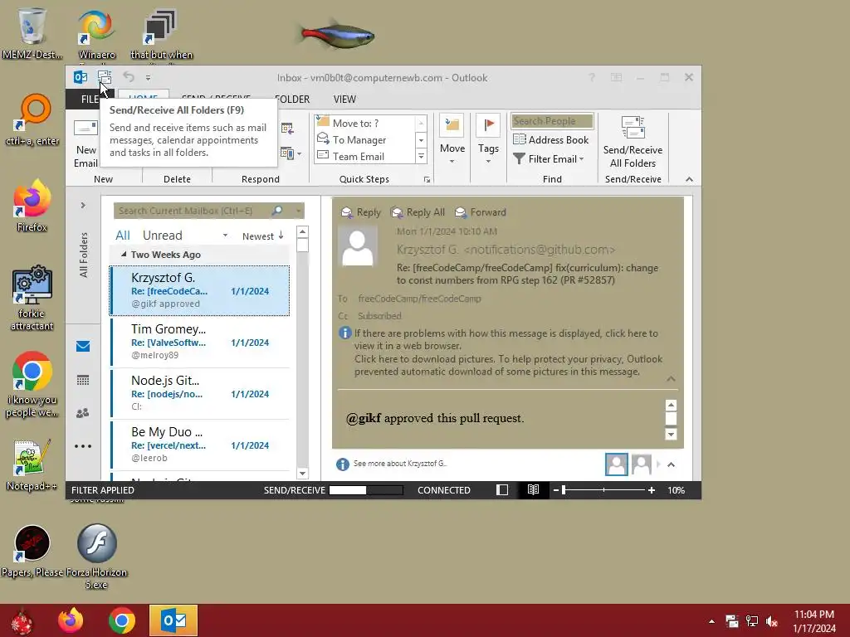Switch to Normal view in status bar

[502, 489]
